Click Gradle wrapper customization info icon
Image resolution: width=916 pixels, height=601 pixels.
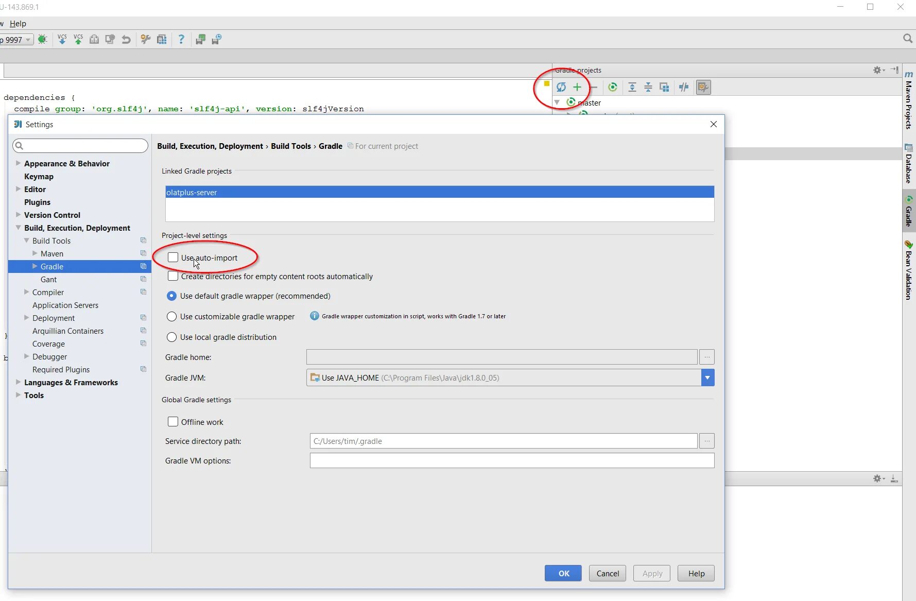(x=314, y=316)
